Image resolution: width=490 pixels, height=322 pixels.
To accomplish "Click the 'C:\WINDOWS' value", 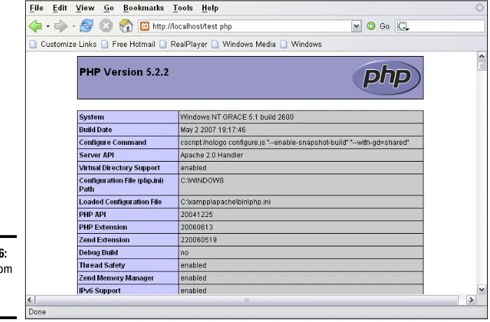I will [x=202, y=181].
